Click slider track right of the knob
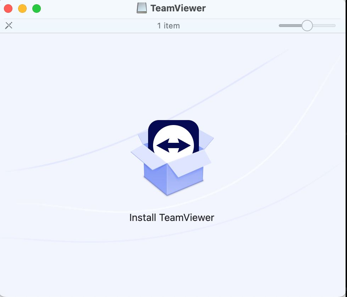The width and height of the screenshot is (347, 297). (x=324, y=26)
